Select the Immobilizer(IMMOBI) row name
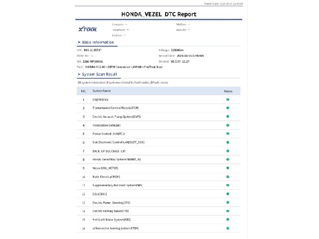 (x=106, y=125)
